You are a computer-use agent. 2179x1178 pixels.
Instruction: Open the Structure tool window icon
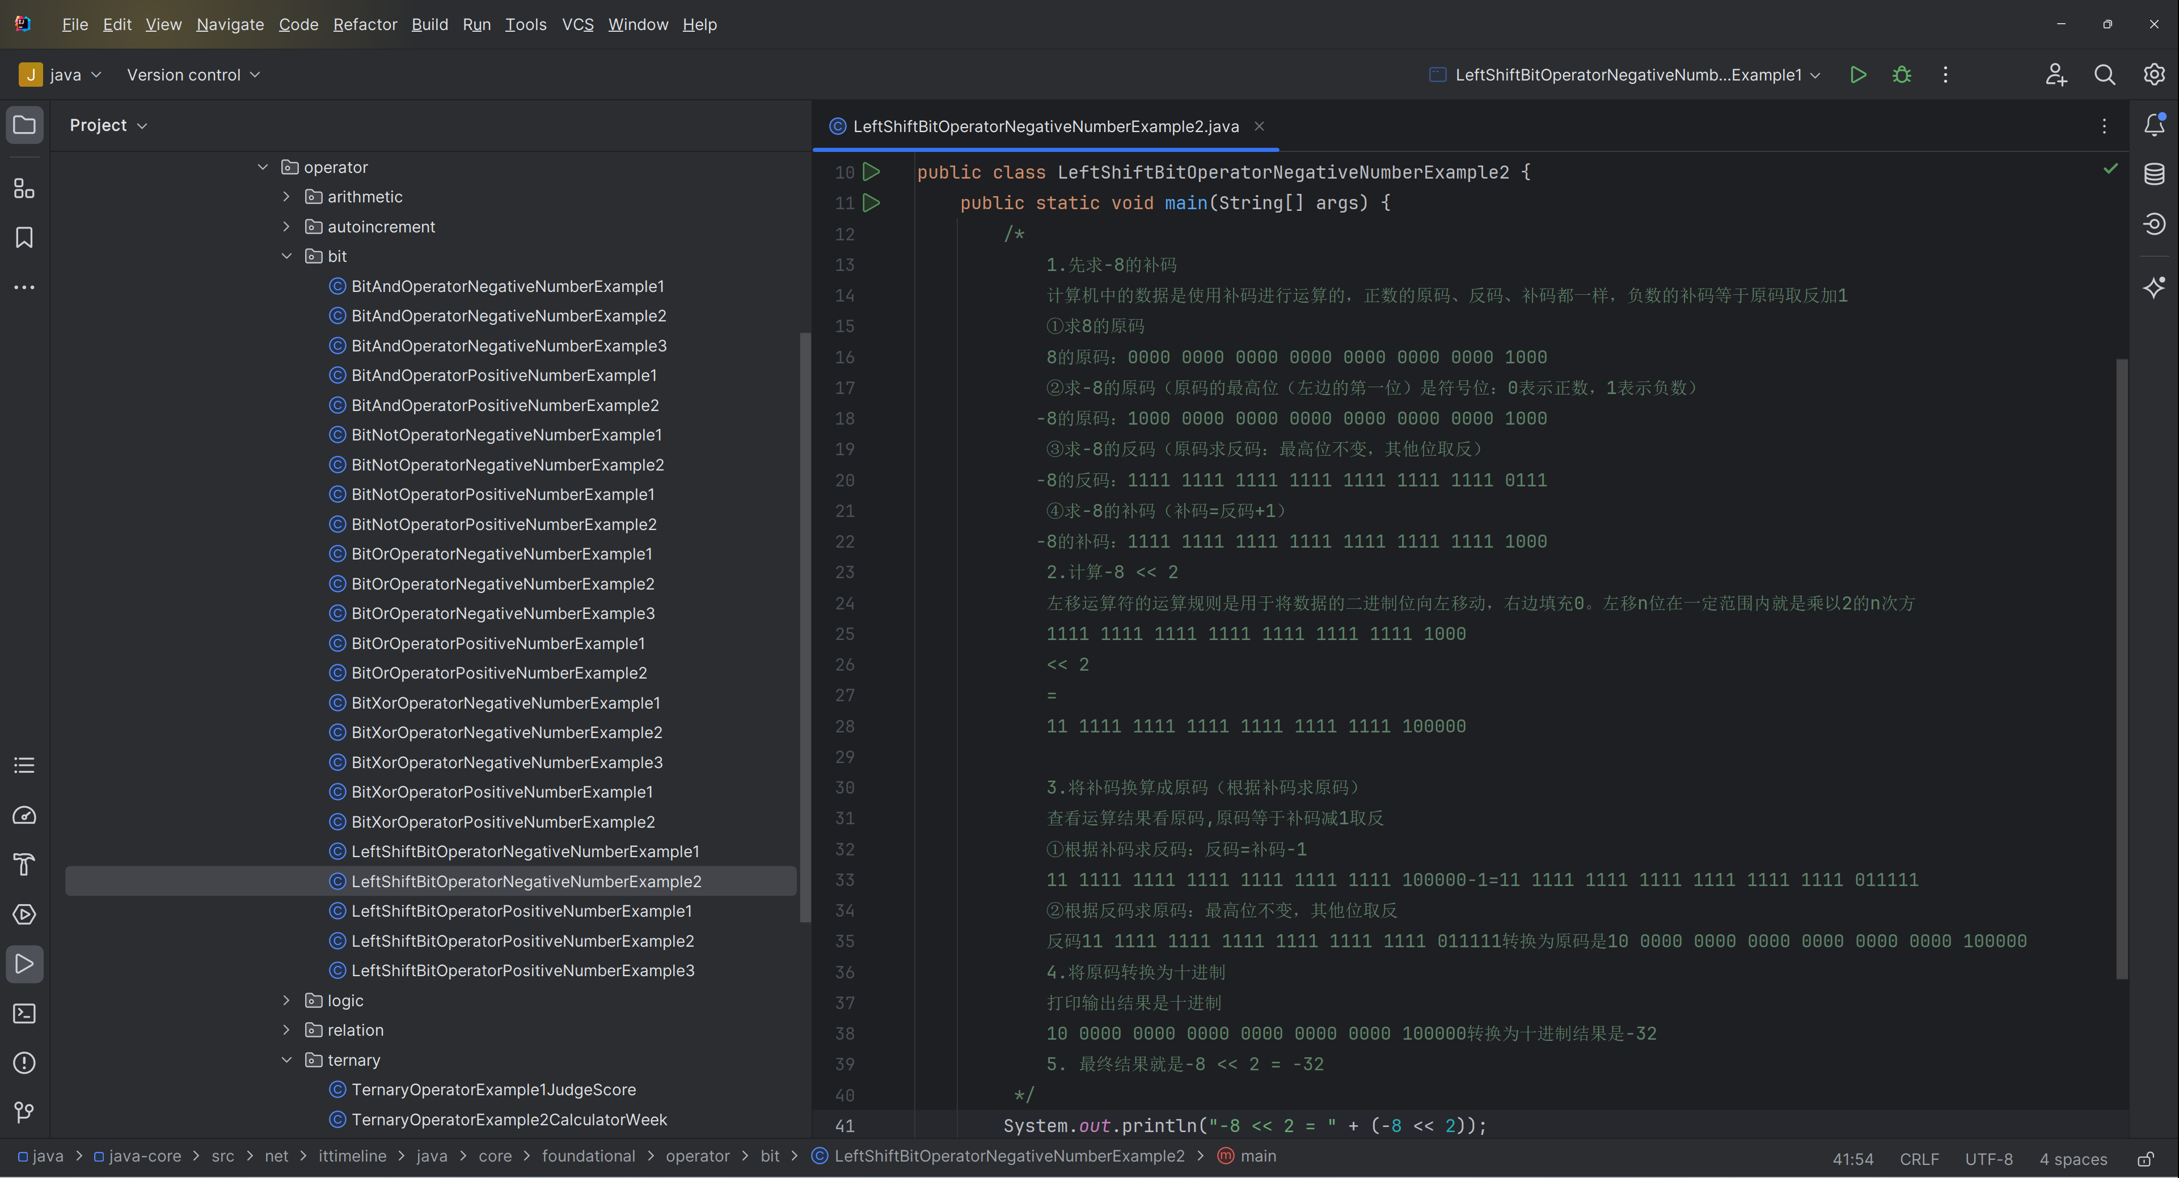tap(24, 188)
